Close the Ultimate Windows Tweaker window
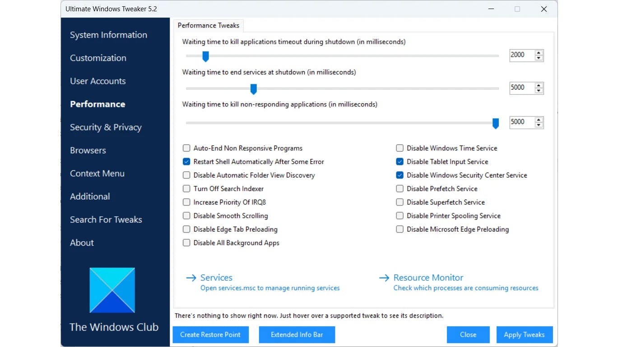Screen dimensions: 618x347 [544, 9]
